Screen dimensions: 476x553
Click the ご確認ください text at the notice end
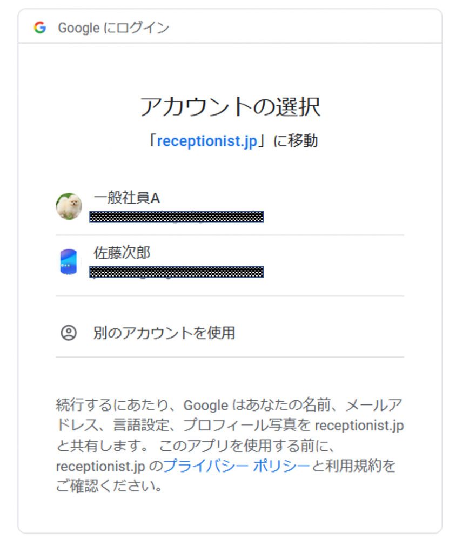pyautogui.click(x=108, y=486)
